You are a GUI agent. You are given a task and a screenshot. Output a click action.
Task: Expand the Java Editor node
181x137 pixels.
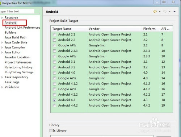point(2,53)
